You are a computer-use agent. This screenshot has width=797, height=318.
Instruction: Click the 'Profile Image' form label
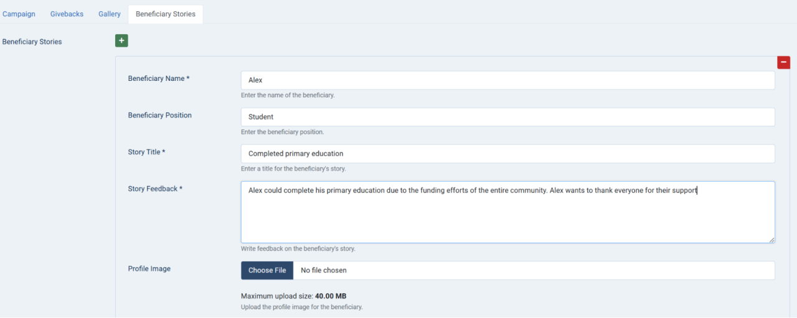[x=149, y=269]
